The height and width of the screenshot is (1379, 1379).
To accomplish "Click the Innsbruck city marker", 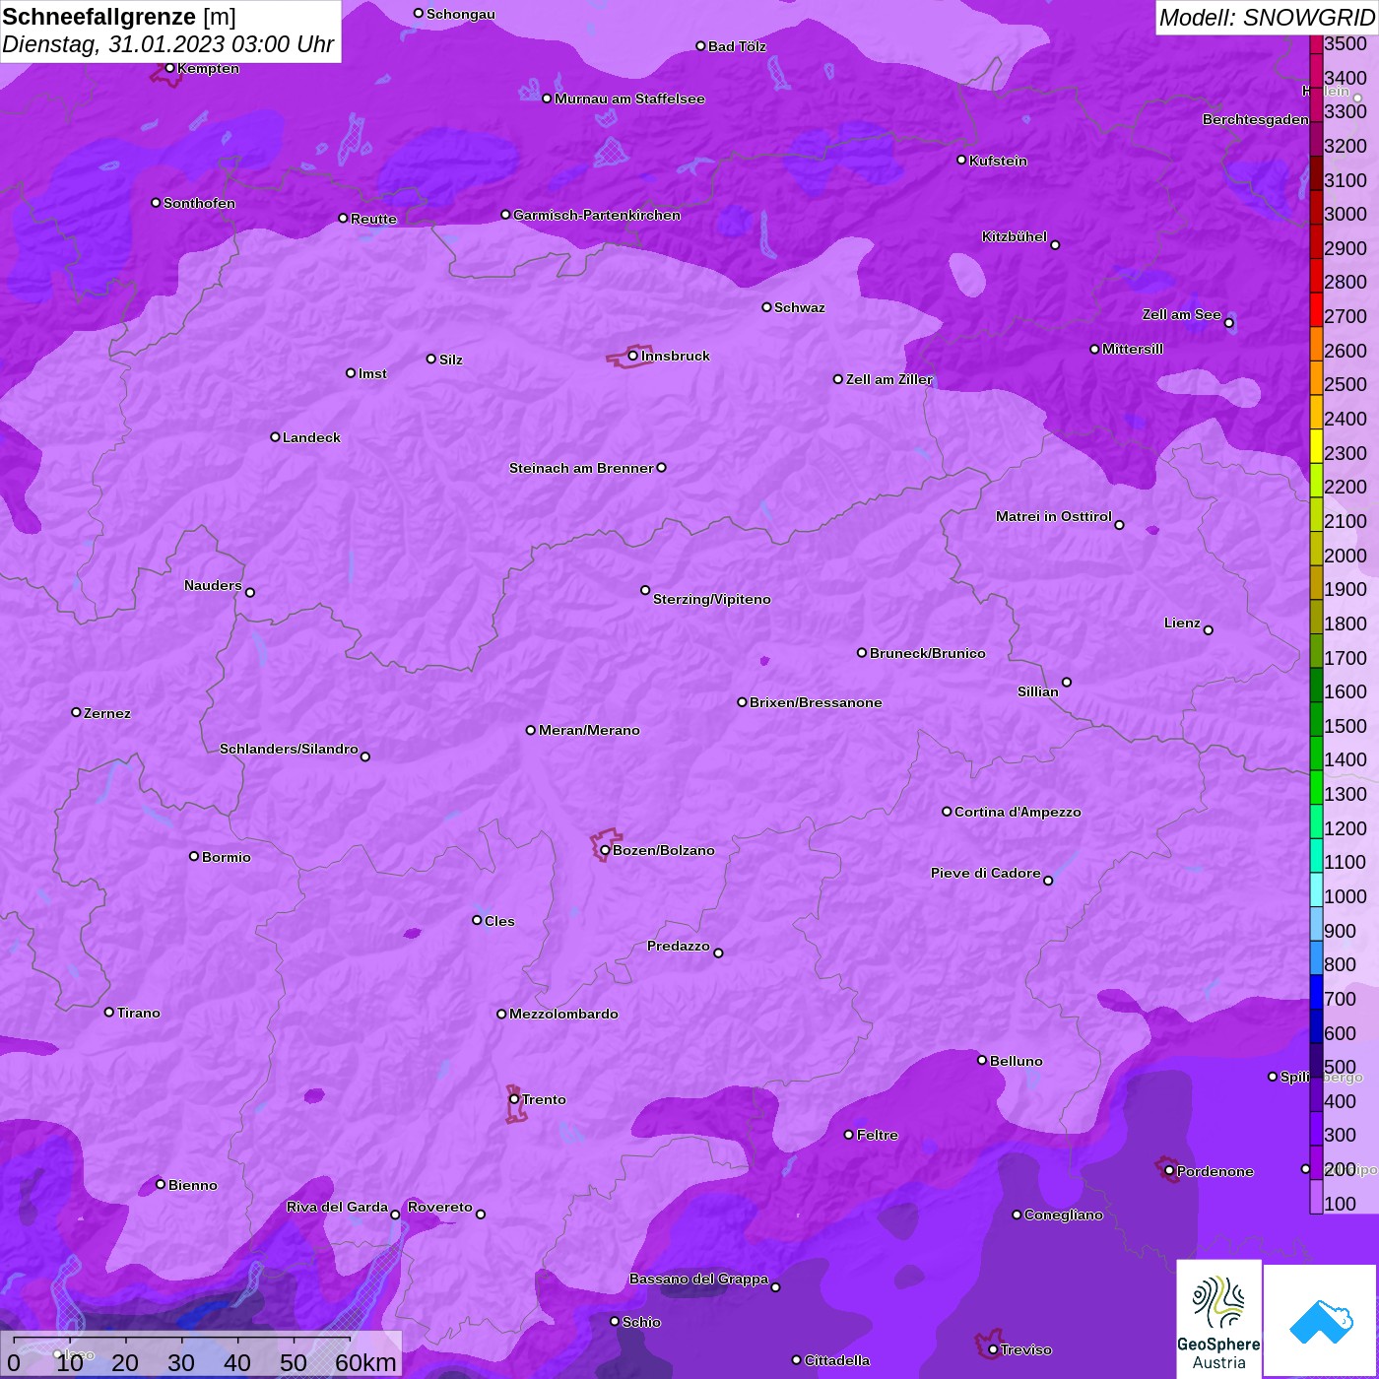I will pos(632,356).
